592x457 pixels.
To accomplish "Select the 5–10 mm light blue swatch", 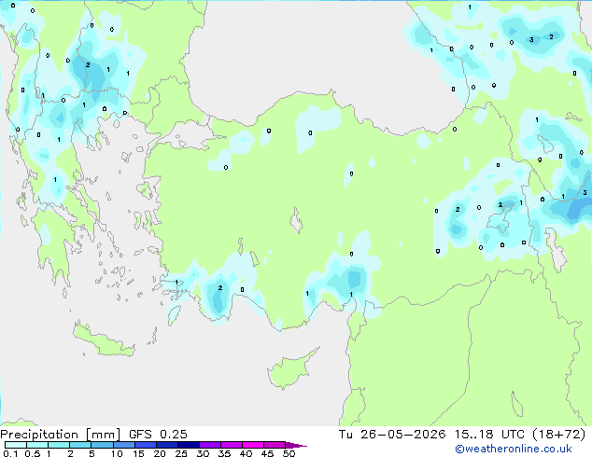I will [103, 445].
